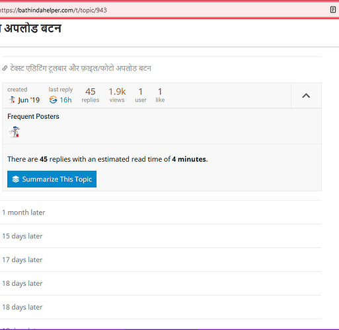The image size is (339, 330).
Task: Collapse topic details with the chevron up
Action: (x=306, y=96)
